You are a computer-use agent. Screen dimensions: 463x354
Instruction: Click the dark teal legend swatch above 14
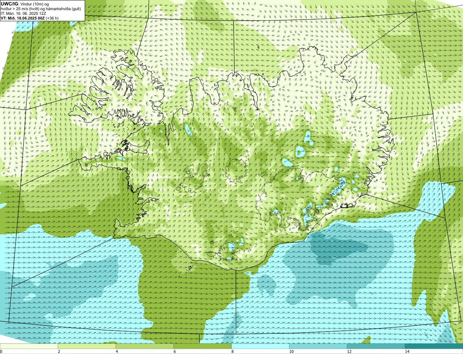434,346
